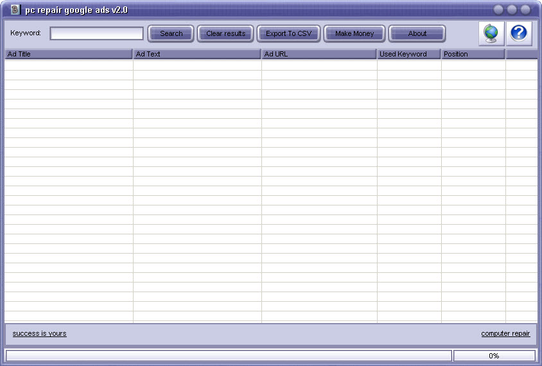
Task: Sort by the Ad Text column header
Action: click(197, 54)
